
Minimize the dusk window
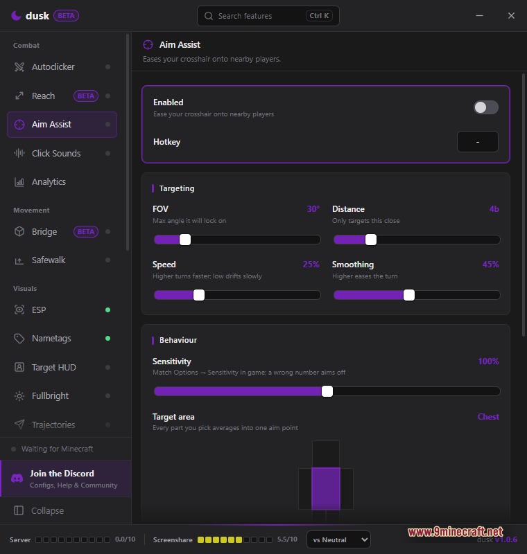[479, 15]
